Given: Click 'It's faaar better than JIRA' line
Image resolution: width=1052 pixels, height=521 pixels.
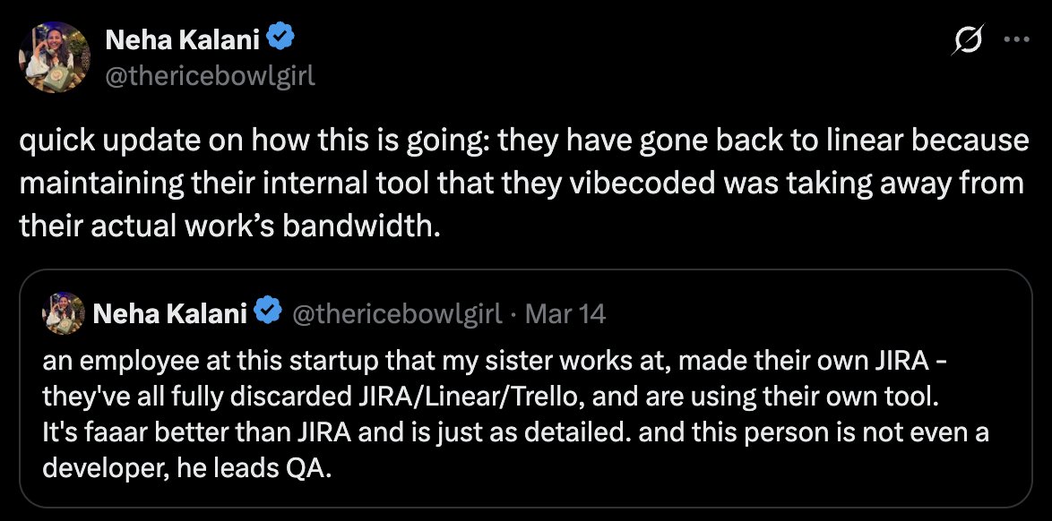Looking at the screenshot, I should click(x=515, y=432).
